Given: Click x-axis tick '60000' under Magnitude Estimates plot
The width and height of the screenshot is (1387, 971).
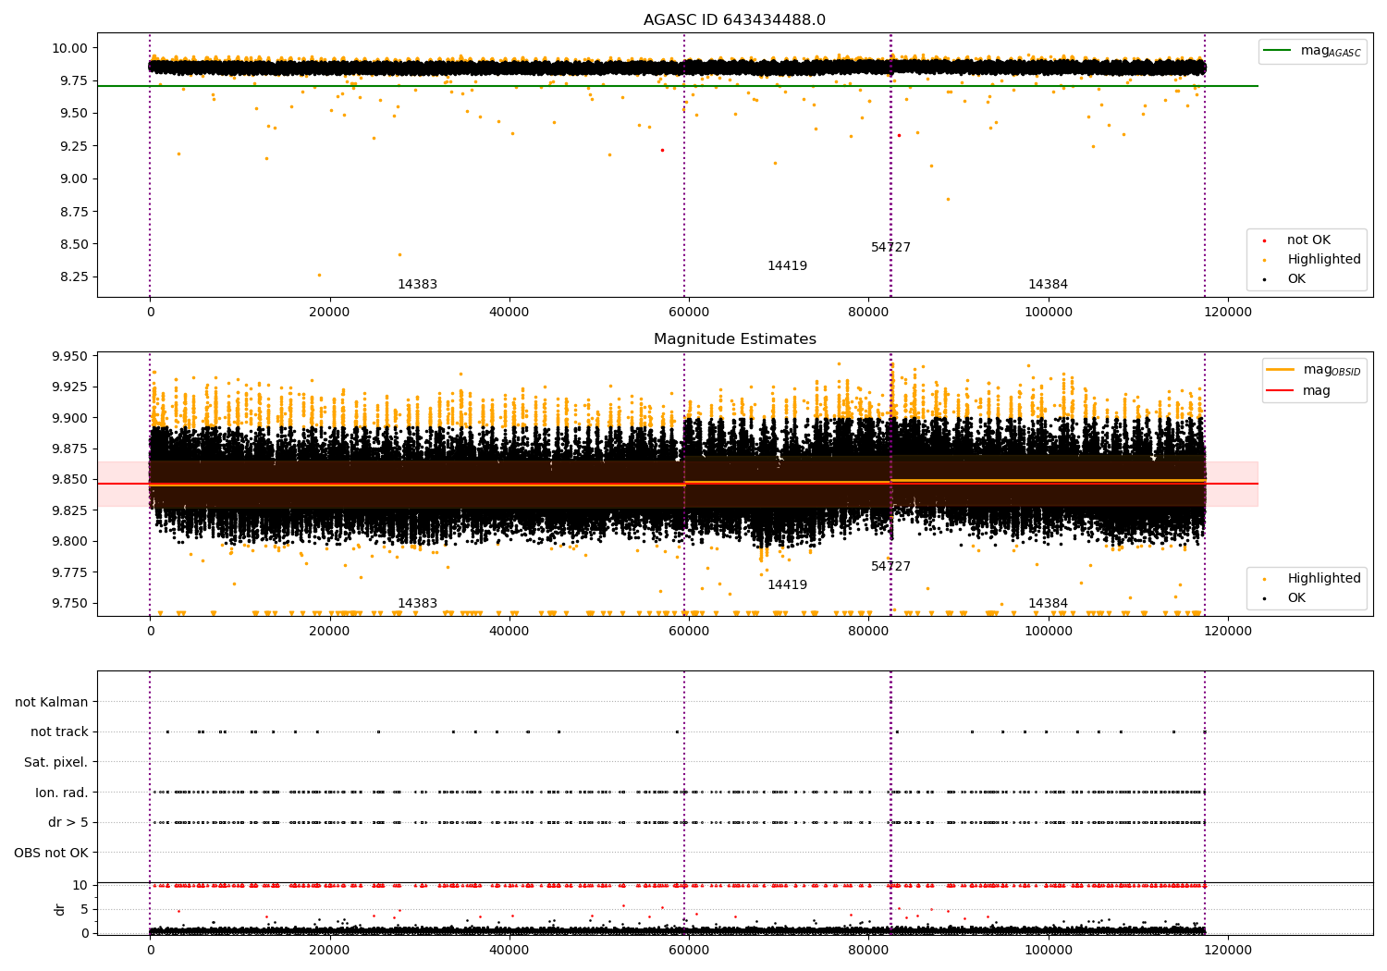Looking at the screenshot, I should (x=689, y=631).
